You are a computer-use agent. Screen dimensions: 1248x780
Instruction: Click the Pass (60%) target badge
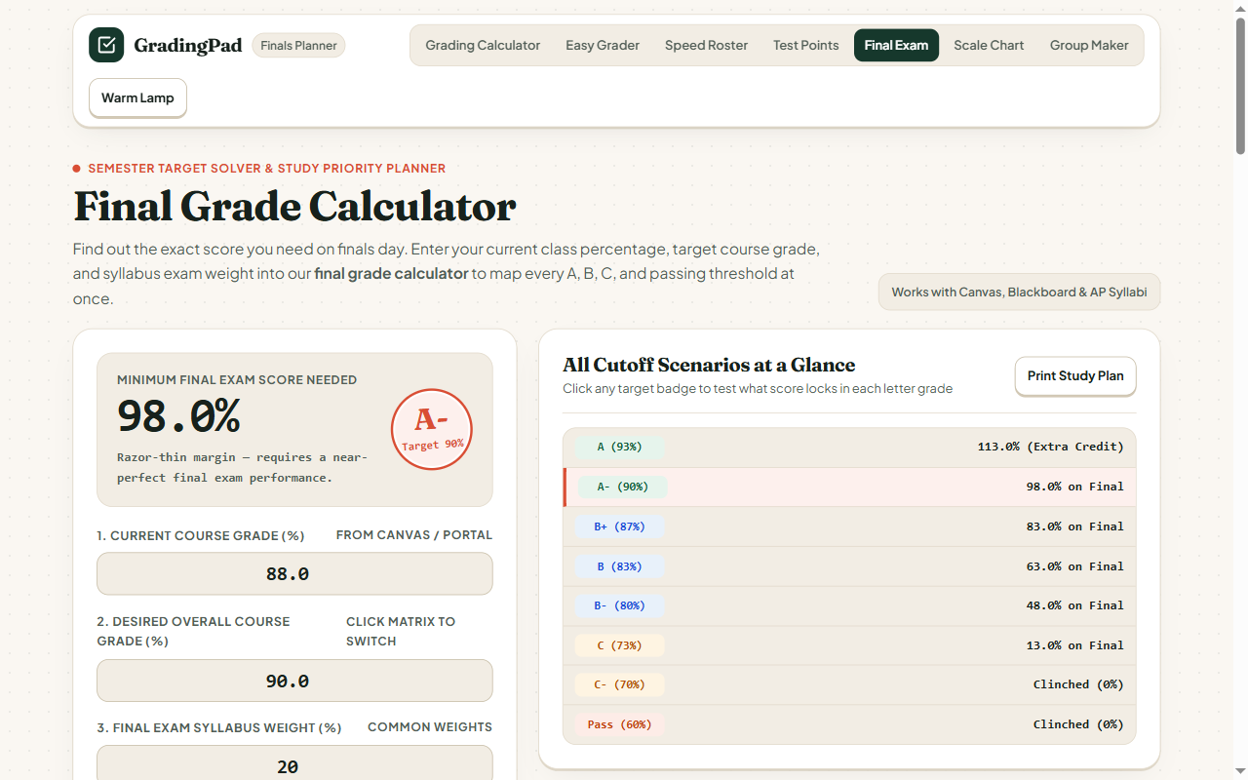620,724
